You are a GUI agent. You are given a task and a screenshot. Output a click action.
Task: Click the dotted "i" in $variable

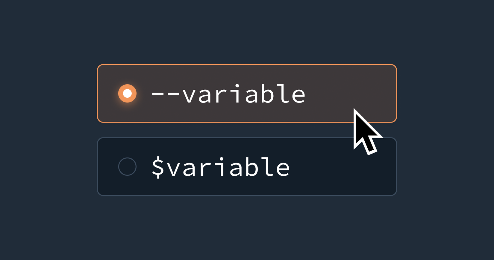pyautogui.click(x=220, y=167)
